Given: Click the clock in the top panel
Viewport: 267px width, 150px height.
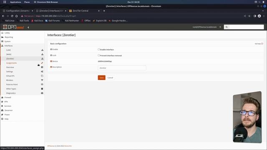Looking at the screenshot, I should (x=133, y=2).
